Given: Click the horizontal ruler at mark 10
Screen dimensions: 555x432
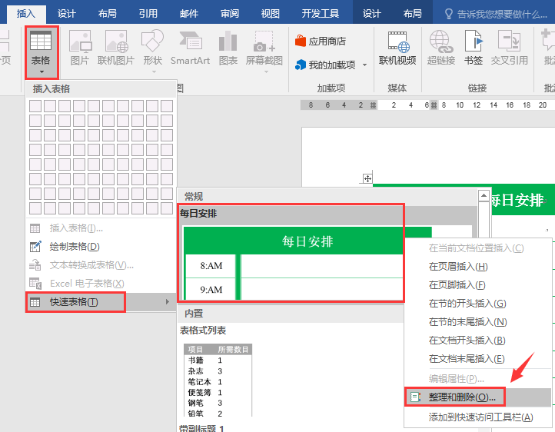Looking at the screenshot, I should pos(460,105).
